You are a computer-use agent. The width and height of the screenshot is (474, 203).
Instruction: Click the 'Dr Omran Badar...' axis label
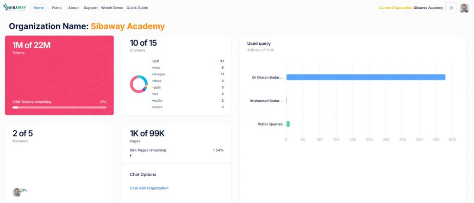pos(268,77)
